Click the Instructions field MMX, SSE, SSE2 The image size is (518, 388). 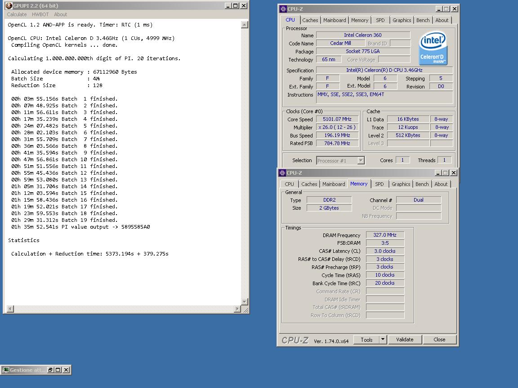click(384, 97)
